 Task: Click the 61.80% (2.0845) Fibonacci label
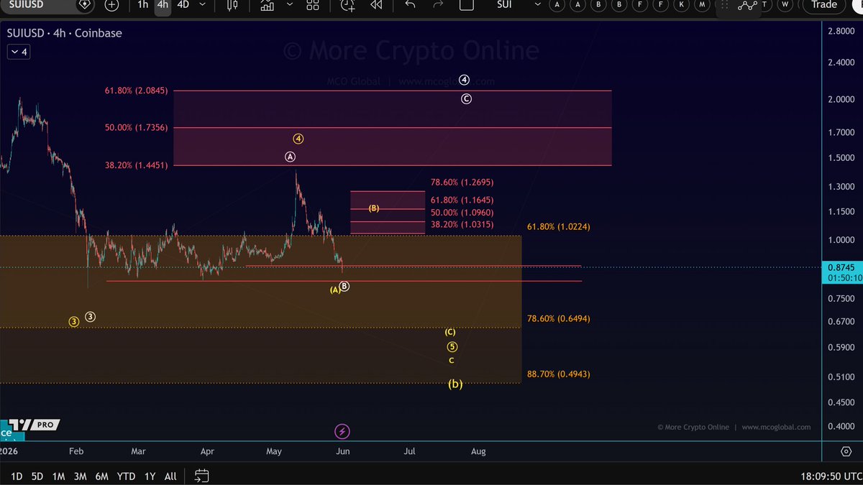[136, 91]
